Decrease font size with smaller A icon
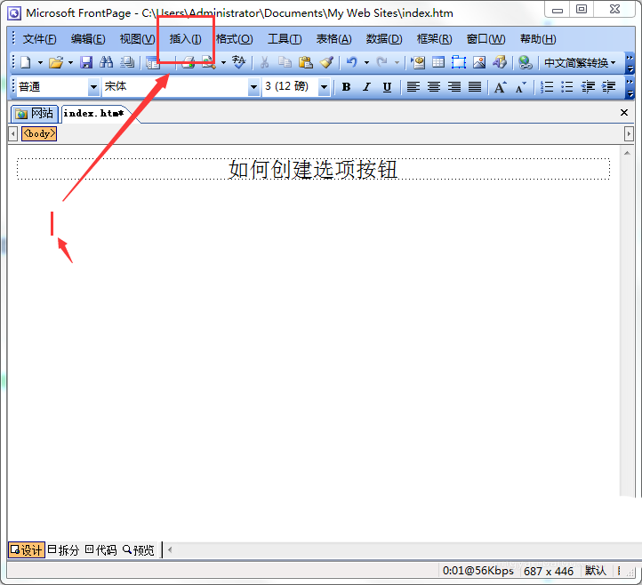The height and width of the screenshot is (585, 642). coord(520,87)
